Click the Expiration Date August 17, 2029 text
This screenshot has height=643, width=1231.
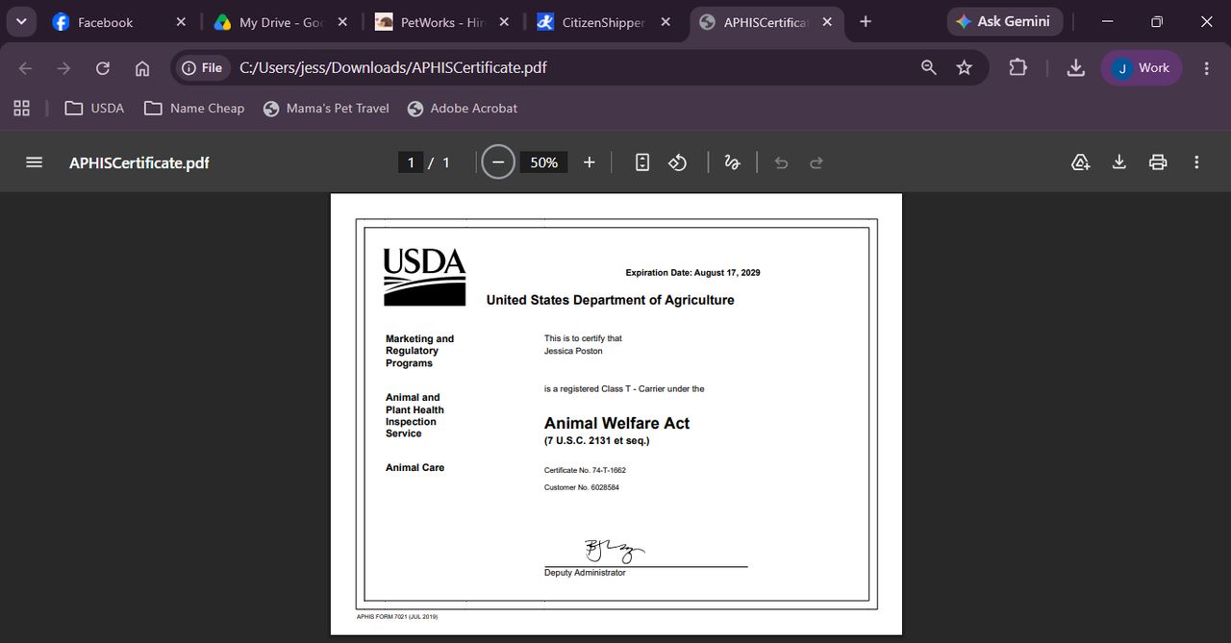click(692, 273)
